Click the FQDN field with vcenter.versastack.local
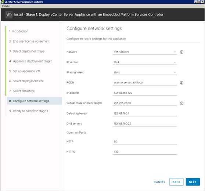Viewport: 205px width, 191px height. pos(145,83)
